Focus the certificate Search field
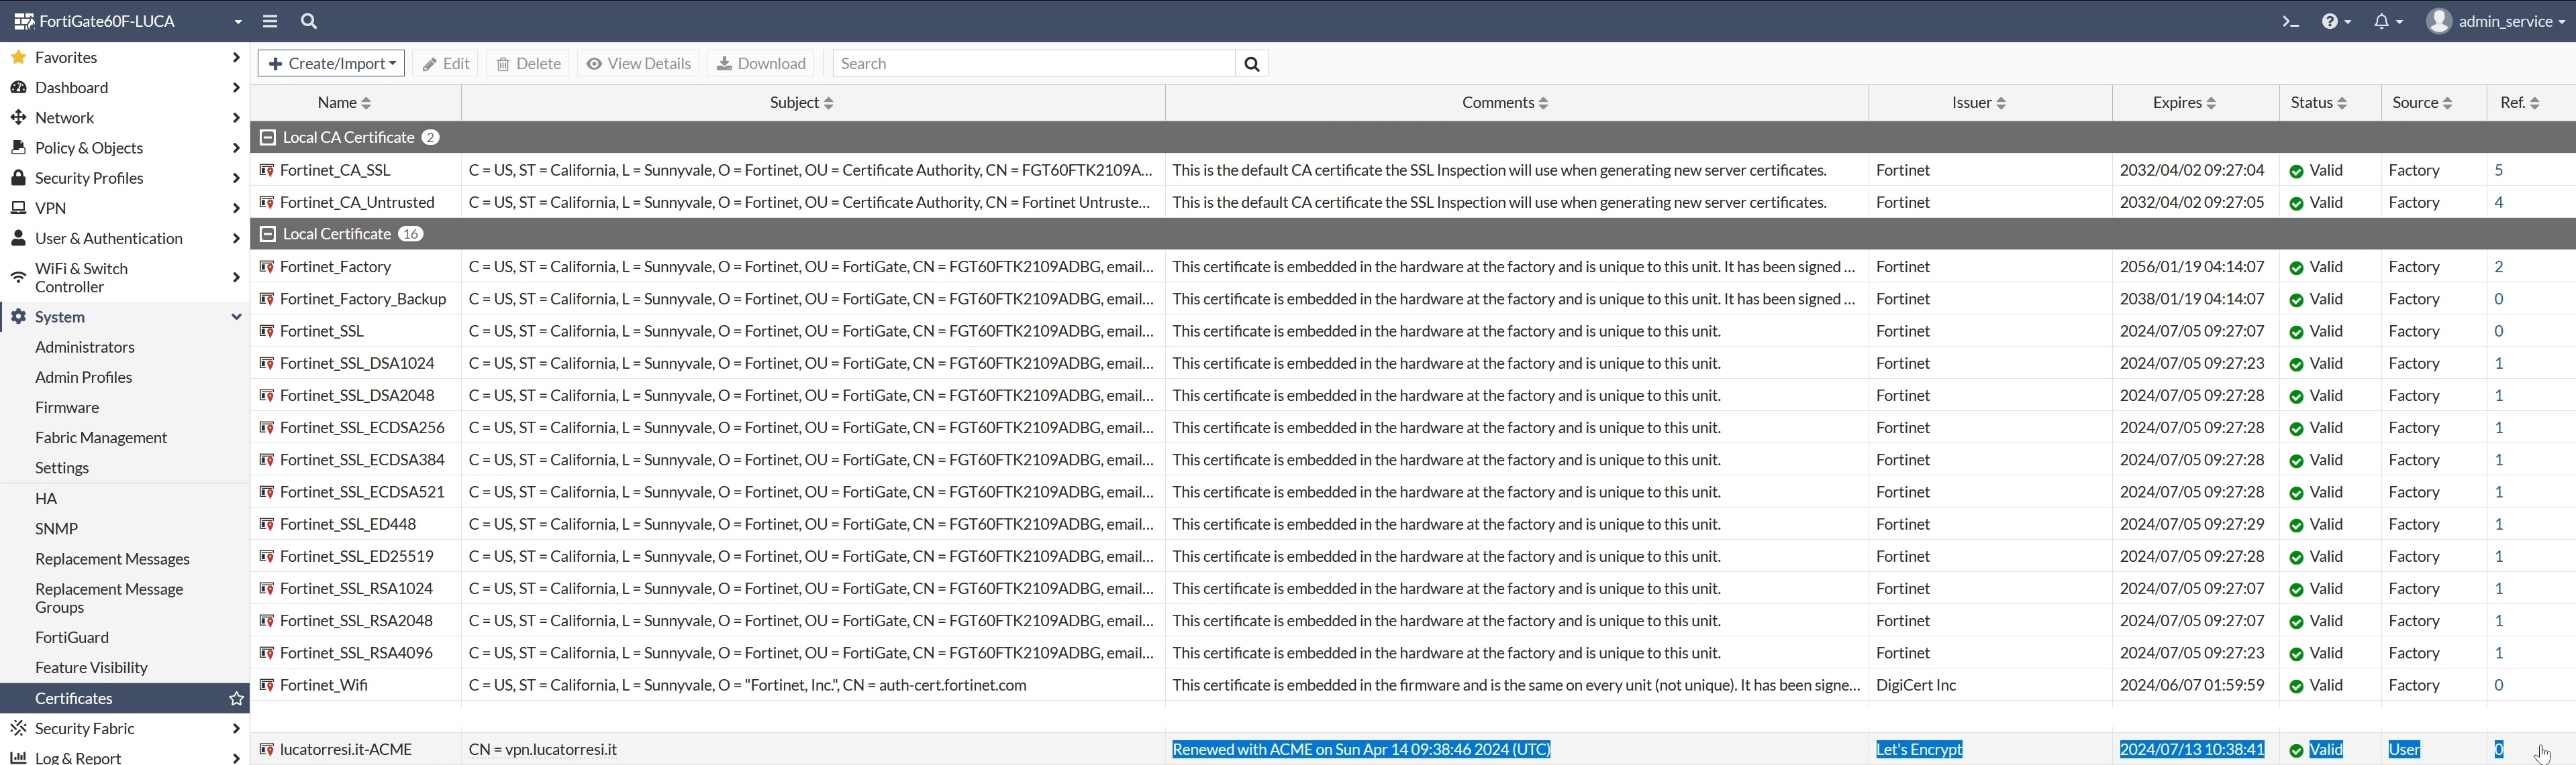 tap(1034, 64)
